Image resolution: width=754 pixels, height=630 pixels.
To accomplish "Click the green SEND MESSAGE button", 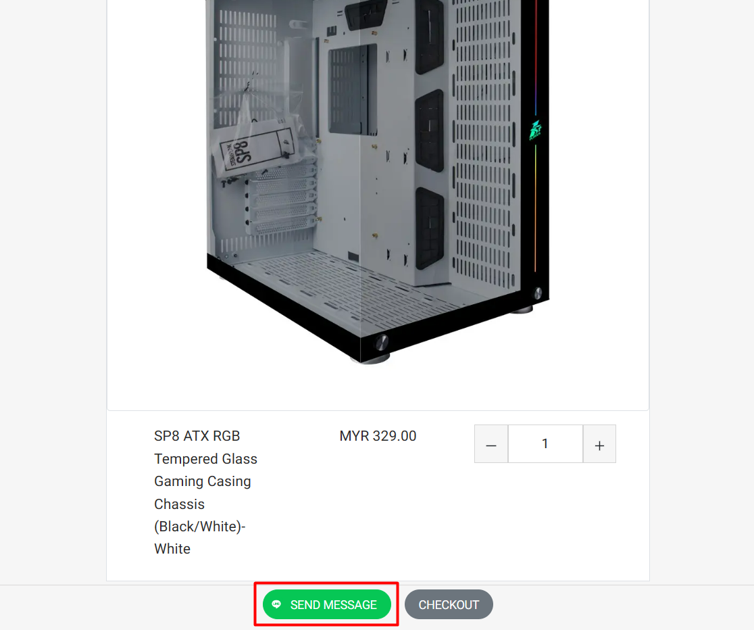I will click(x=326, y=604).
